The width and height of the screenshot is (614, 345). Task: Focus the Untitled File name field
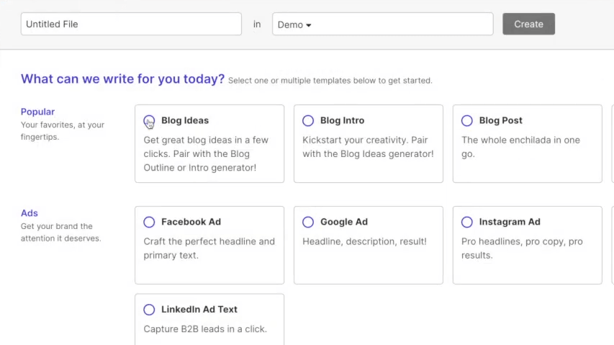click(x=131, y=24)
